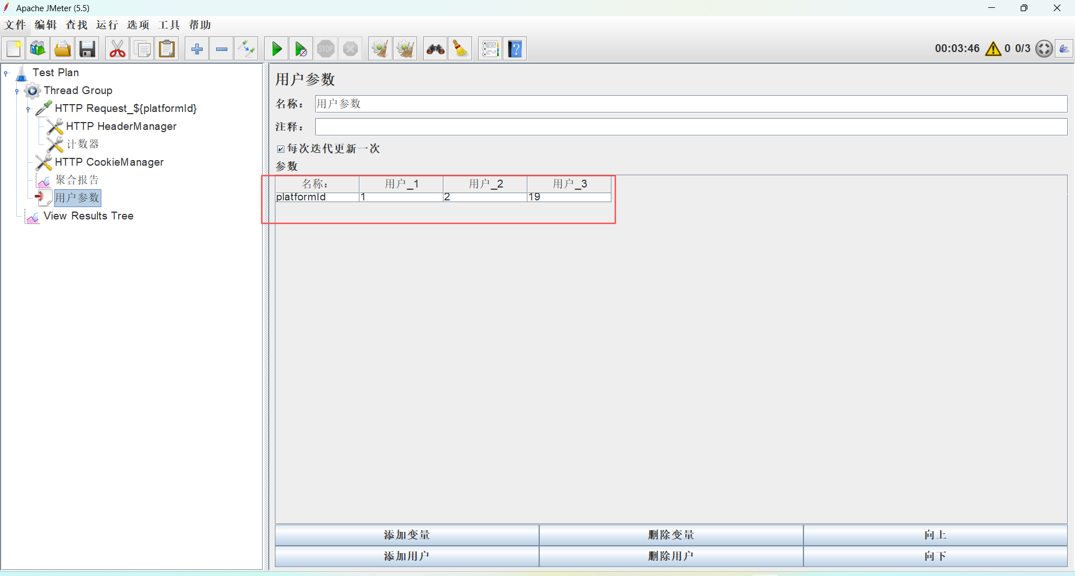Click the 添加变量 button
Screen dimensions: 1075x576
click(407, 535)
